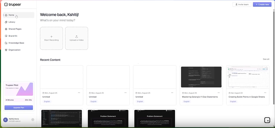Open the Brand Kit section

(x=19, y=36)
